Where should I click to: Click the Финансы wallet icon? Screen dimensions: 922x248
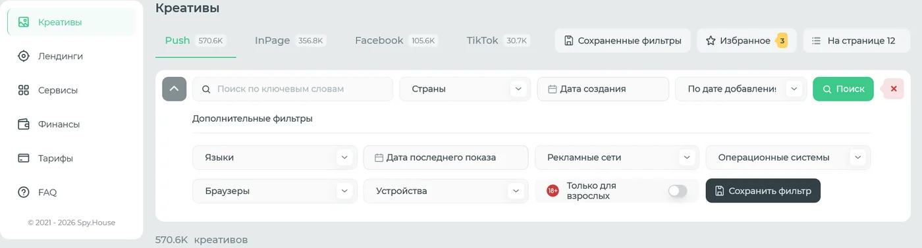(24, 124)
